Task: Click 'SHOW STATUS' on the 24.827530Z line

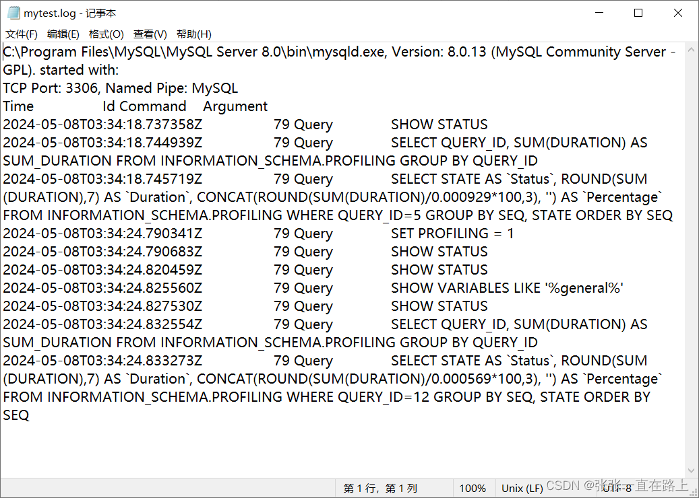Action: click(x=439, y=306)
